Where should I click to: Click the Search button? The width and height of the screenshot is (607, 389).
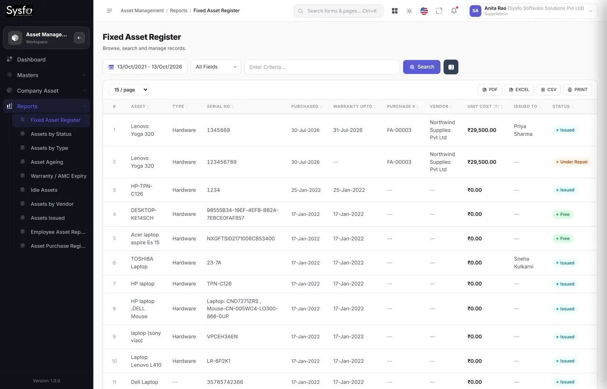click(x=422, y=67)
